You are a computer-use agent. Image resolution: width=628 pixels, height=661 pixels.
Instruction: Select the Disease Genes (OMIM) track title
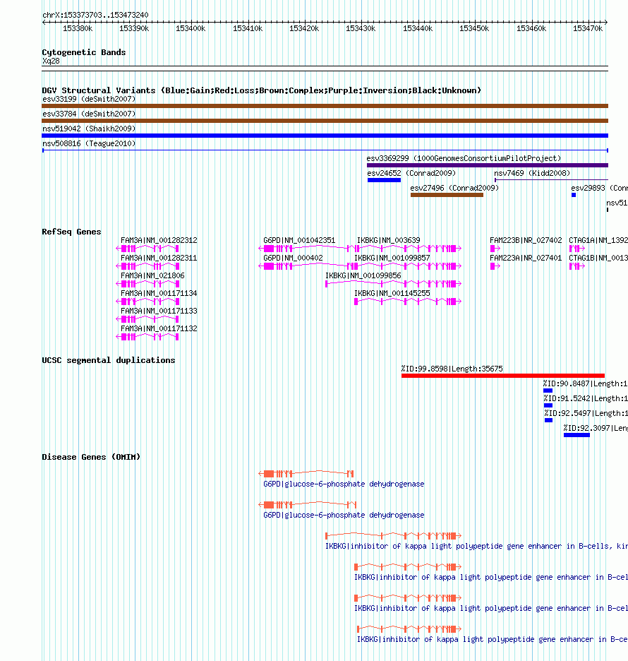tap(91, 457)
